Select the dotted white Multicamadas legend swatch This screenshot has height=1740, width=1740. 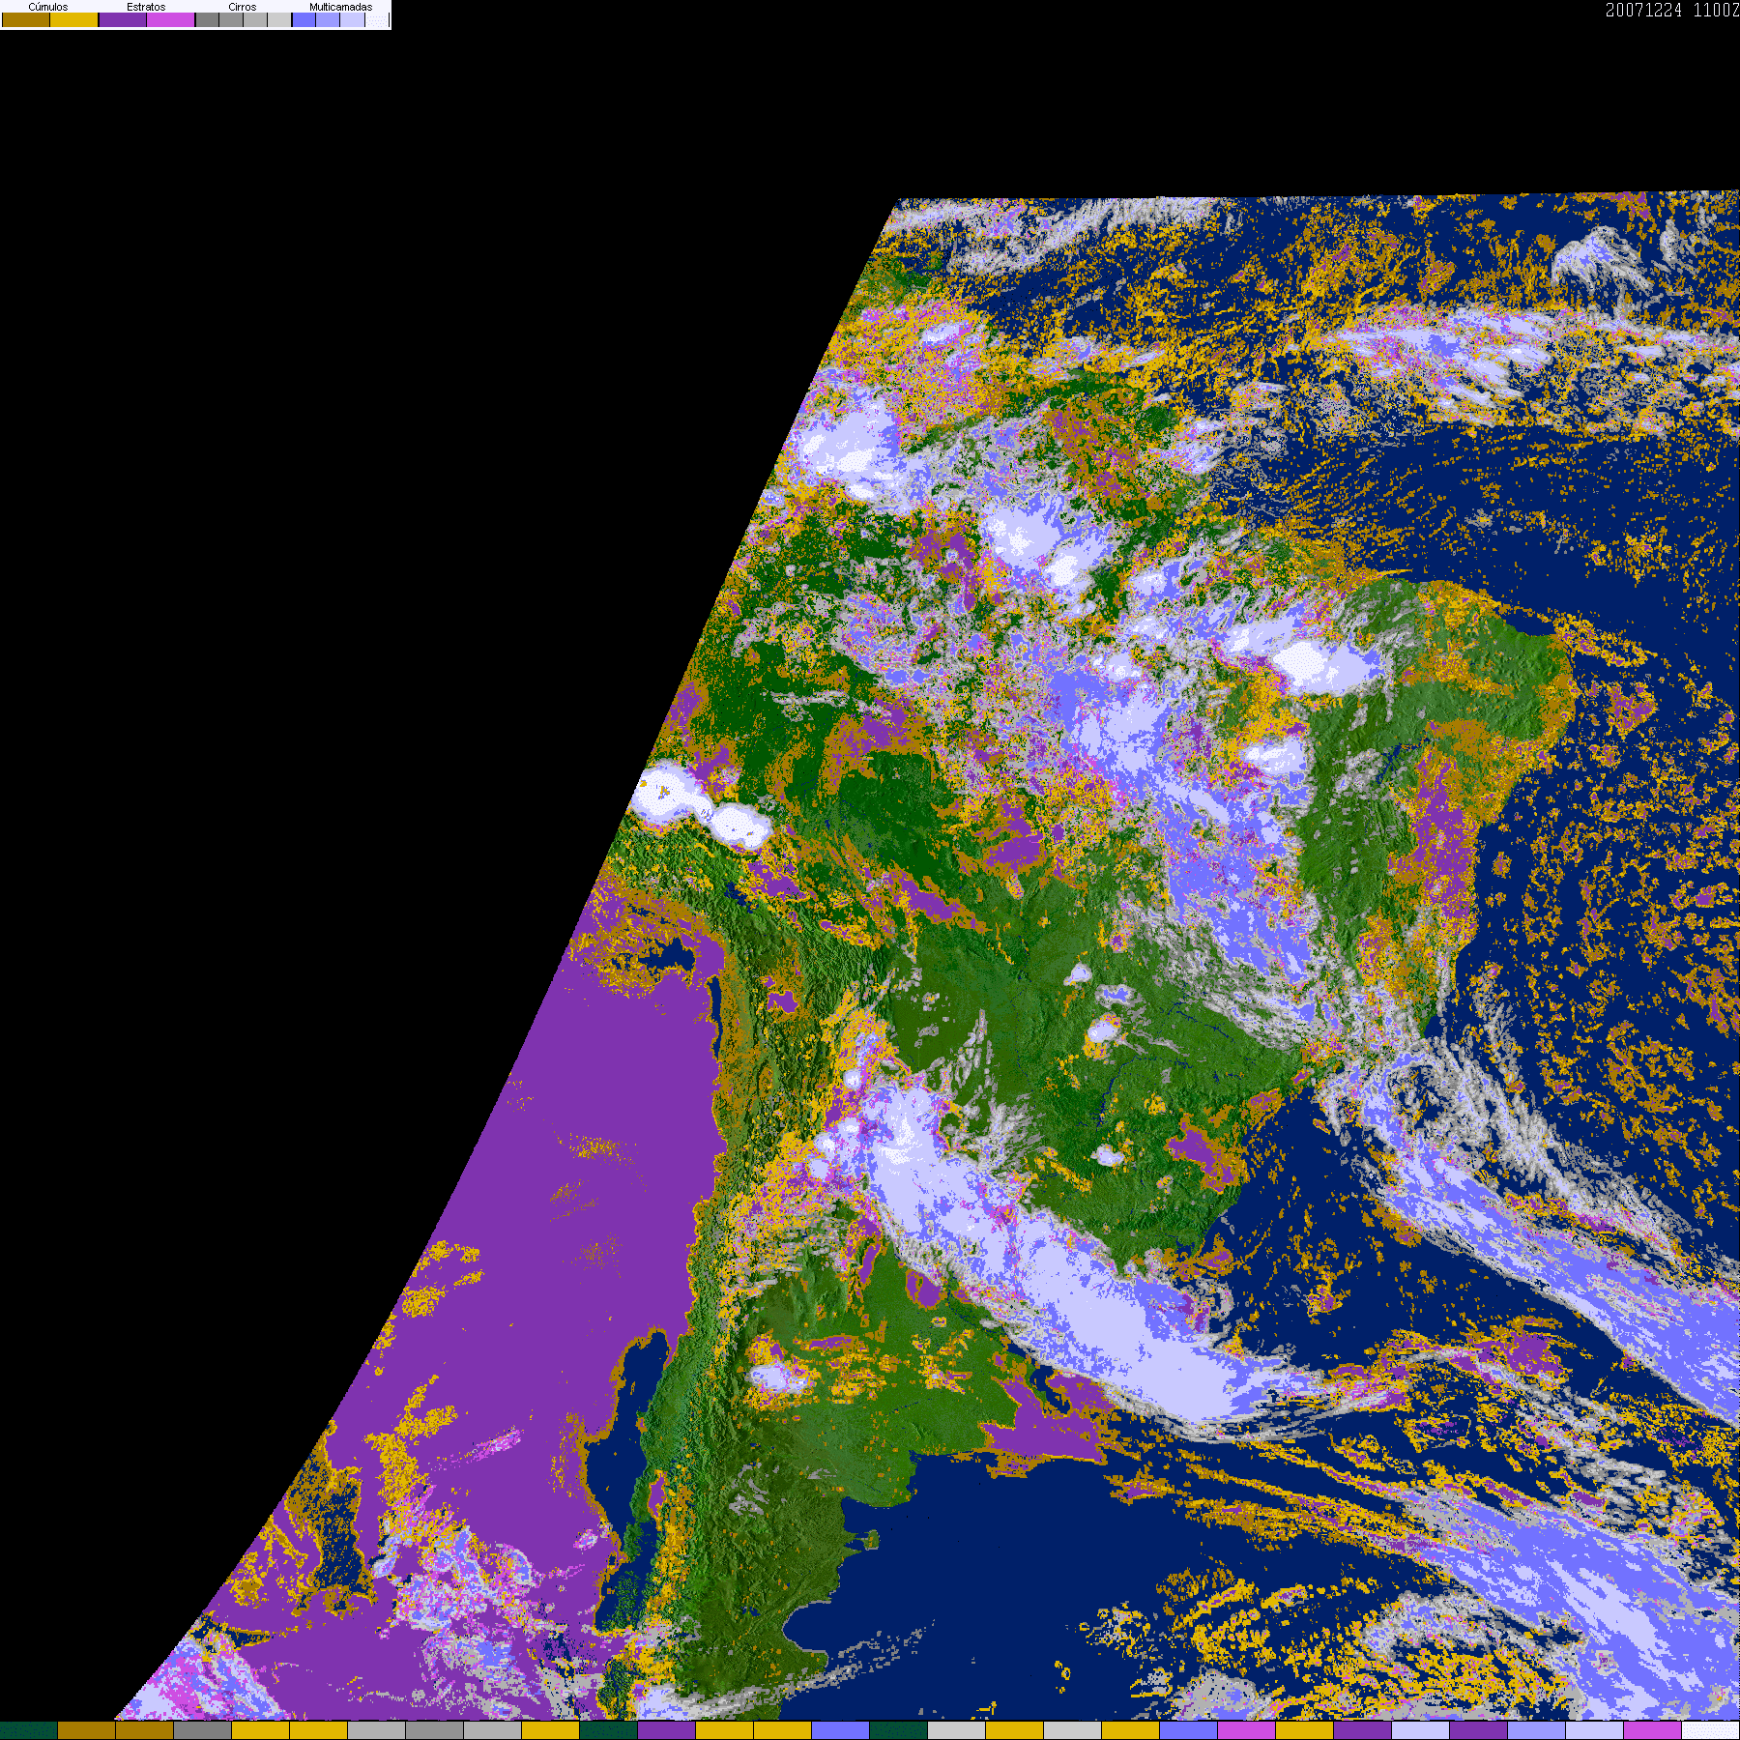(x=377, y=19)
